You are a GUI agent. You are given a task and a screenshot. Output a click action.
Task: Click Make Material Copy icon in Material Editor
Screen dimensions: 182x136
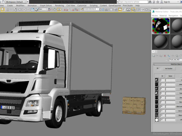click(x=169, y=56)
